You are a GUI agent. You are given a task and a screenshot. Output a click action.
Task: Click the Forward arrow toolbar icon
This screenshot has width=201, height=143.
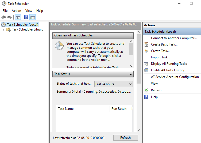(10, 17)
